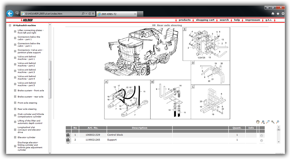Viewport: 292px width, 161px height.
Task: Collapse 10 Hydraulick machine tree node
Action: (10, 25)
